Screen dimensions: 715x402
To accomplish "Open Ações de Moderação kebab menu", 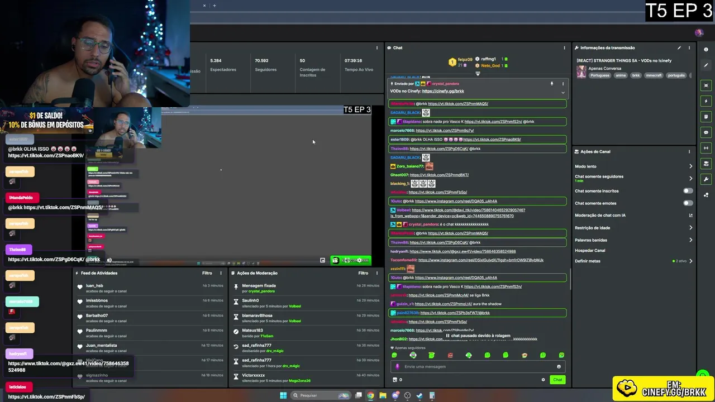I will tap(376, 273).
